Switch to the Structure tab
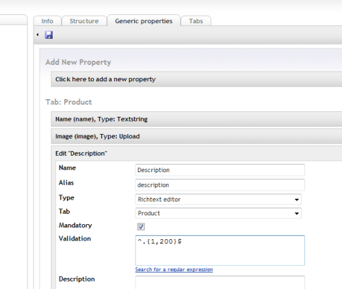Viewport: 342px width, 289px height. [x=84, y=21]
